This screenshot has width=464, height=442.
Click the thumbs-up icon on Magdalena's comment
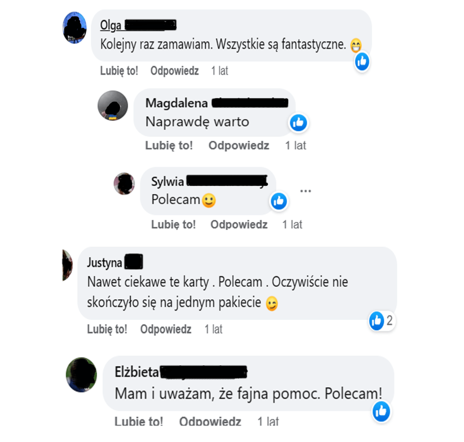pyautogui.click(x=298, y=122)
